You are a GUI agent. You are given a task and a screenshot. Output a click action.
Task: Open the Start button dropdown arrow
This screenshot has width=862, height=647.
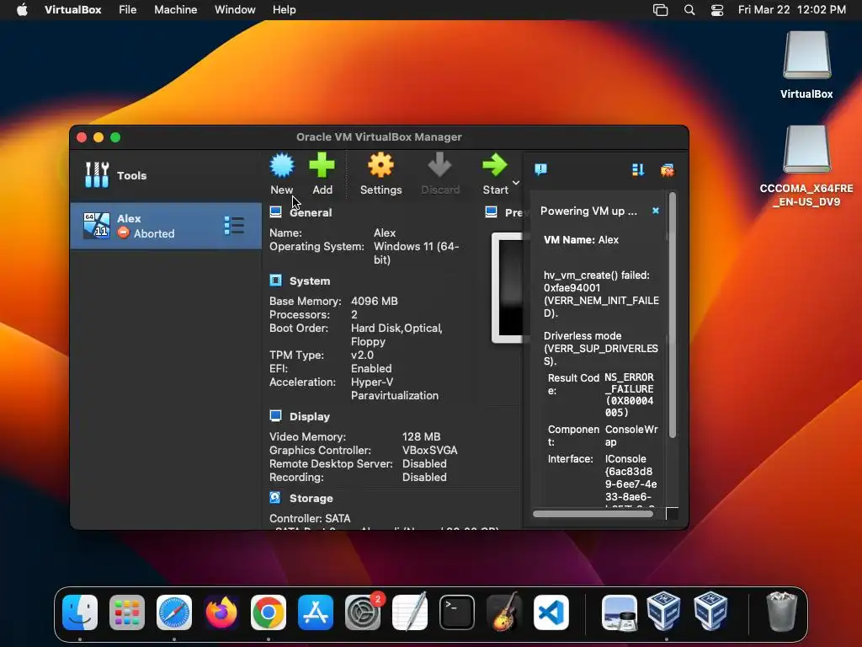point(516,182)
